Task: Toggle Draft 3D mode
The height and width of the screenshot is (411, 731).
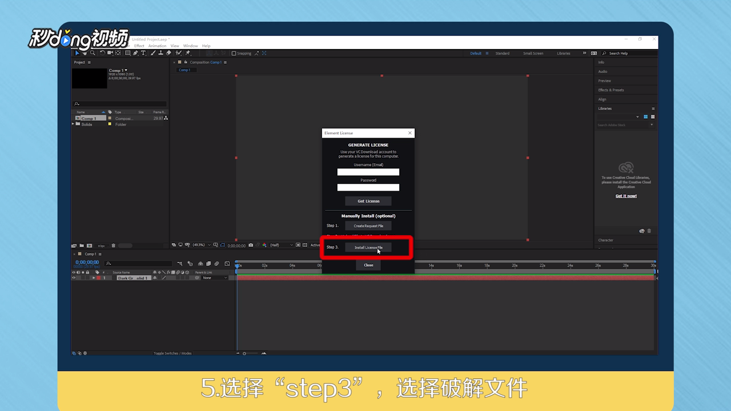Action: tap(190, 264)
